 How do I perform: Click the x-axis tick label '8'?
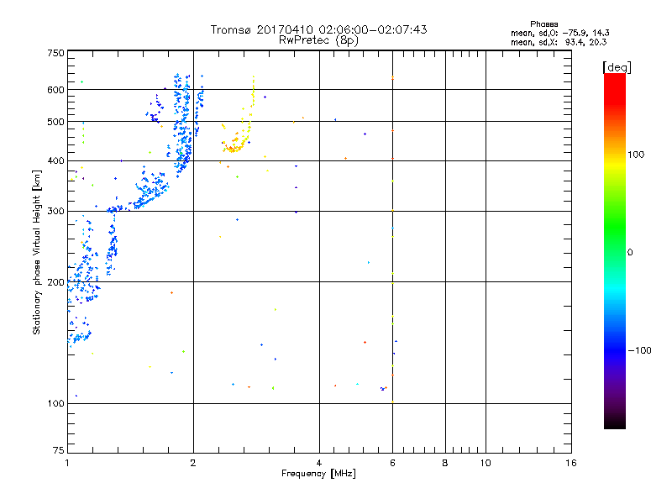pyautogui.click(x=445, y=463)
